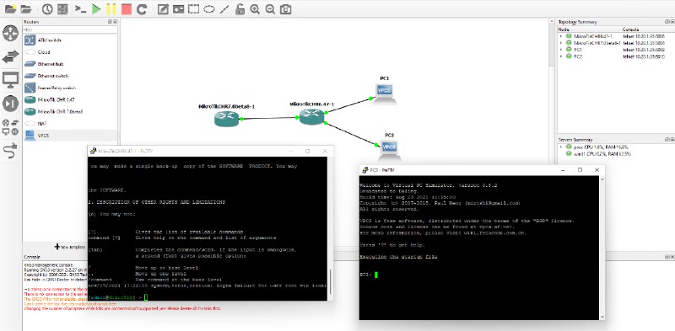Viewport: 675px width, 331px height.
Task: Browse end devices monitor icon in sidebar
Action: click(x=10, y=79)
